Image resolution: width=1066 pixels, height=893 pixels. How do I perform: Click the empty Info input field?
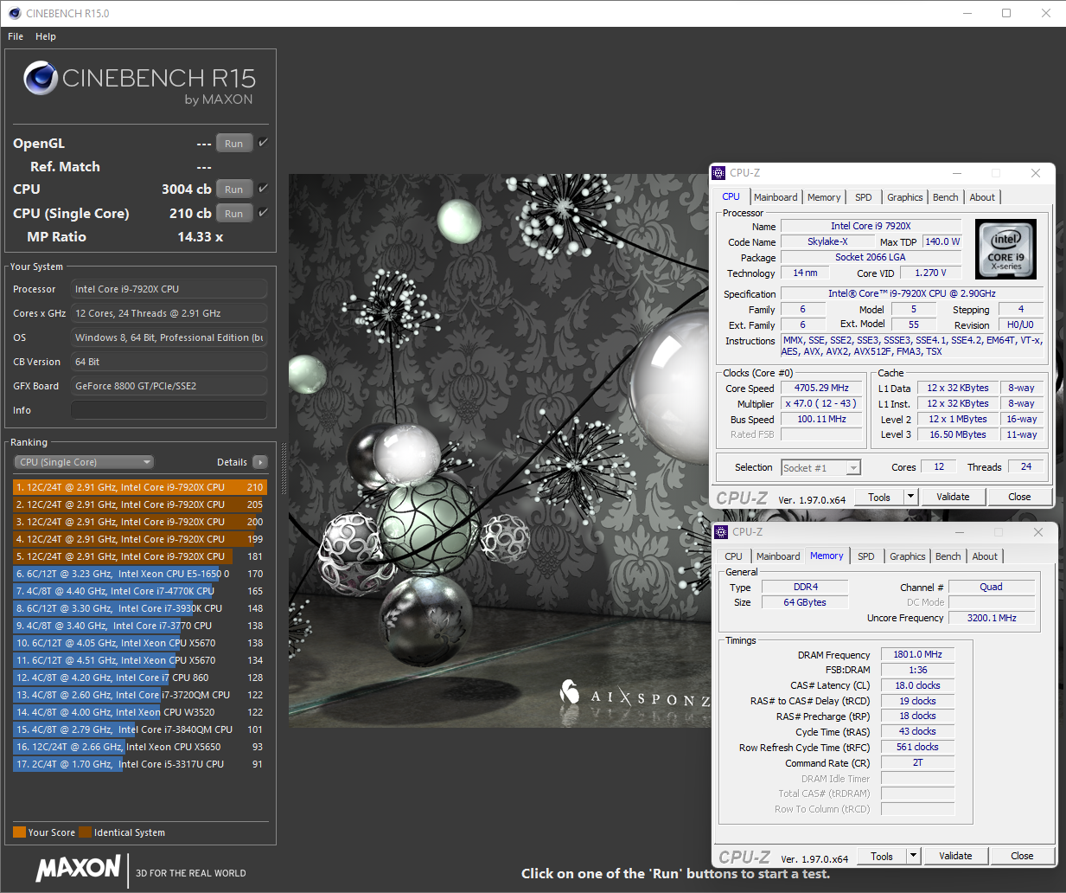click(169, 410)
